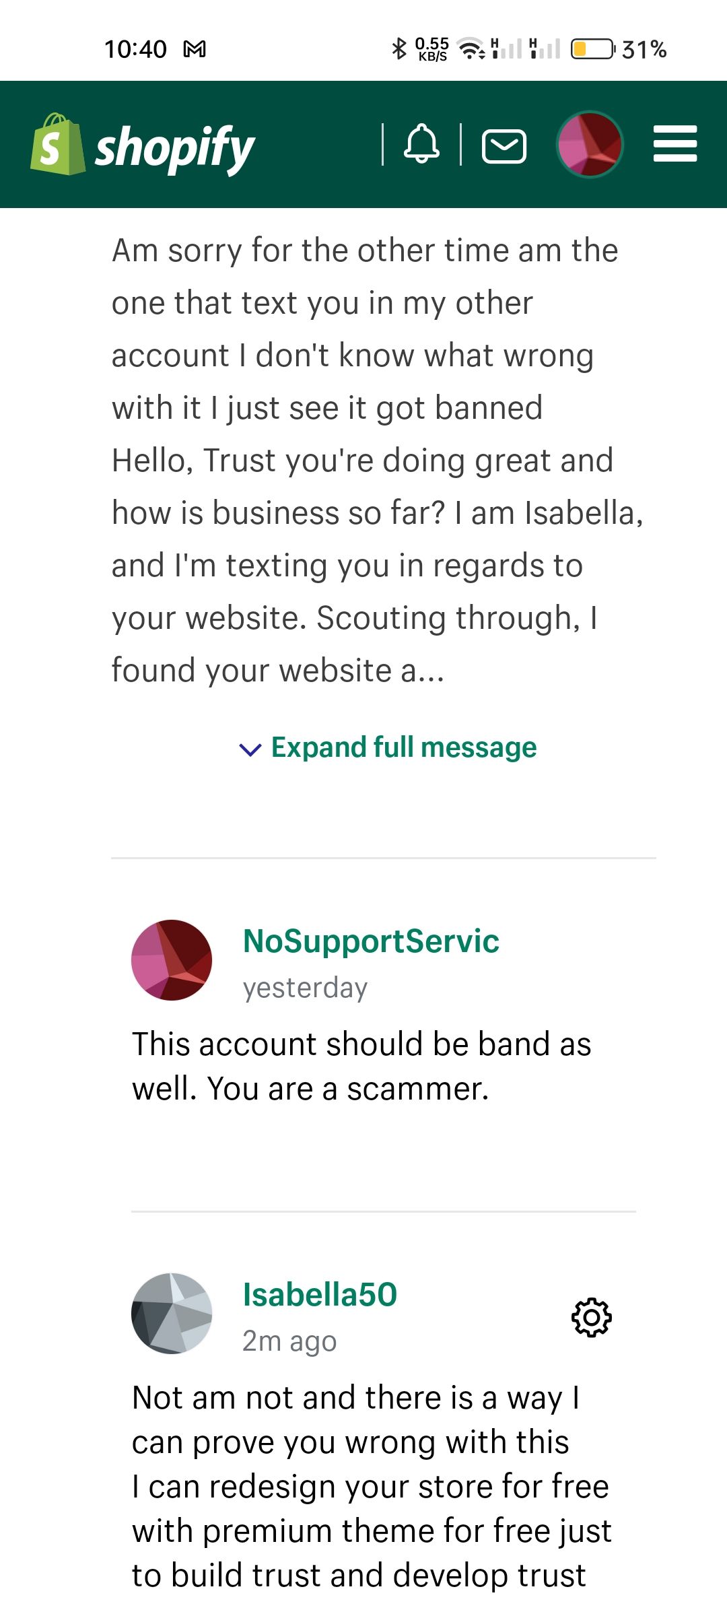The width and height of the screenshot is (727, 1616).
Task: Open the notifications bell
Action: click(x=421, y=144)
